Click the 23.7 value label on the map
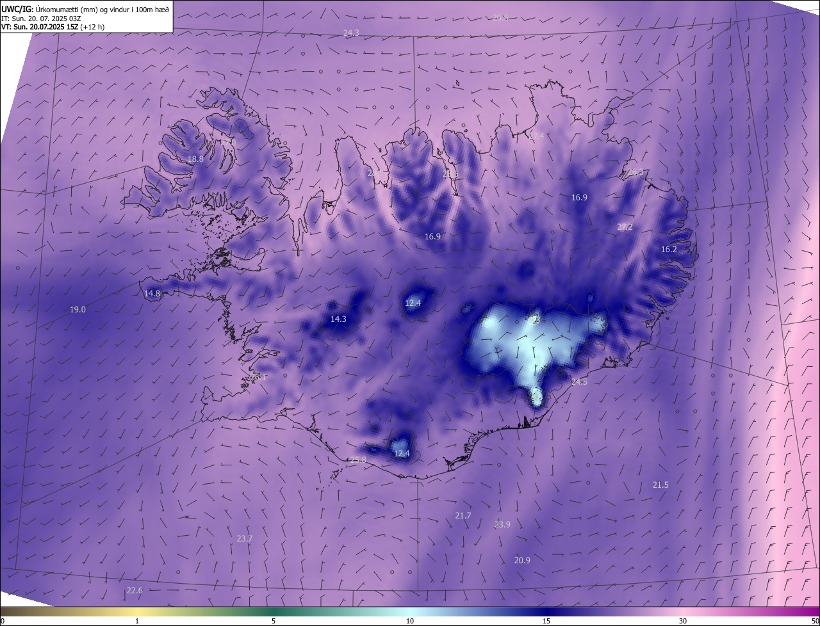Viewport: 820px width, 626px height. 244,538
